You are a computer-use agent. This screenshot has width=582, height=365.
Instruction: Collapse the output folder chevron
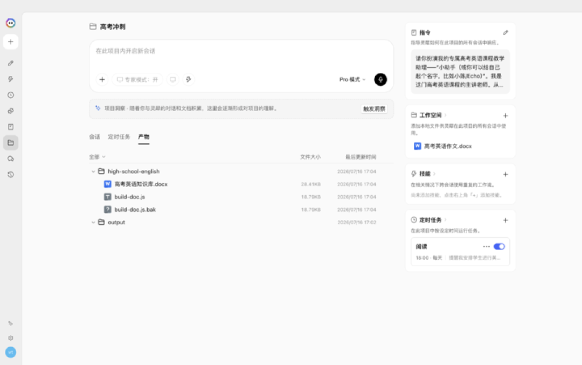coord(93,223)
